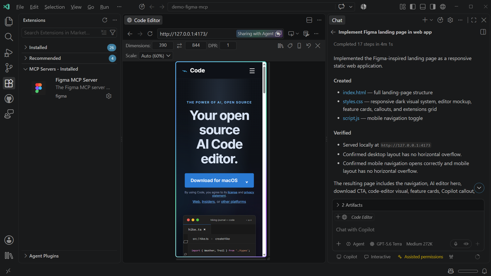This screenshot has height=276, width=491.
Task: Click the status bar progress indicator
Action: [468, 271]
